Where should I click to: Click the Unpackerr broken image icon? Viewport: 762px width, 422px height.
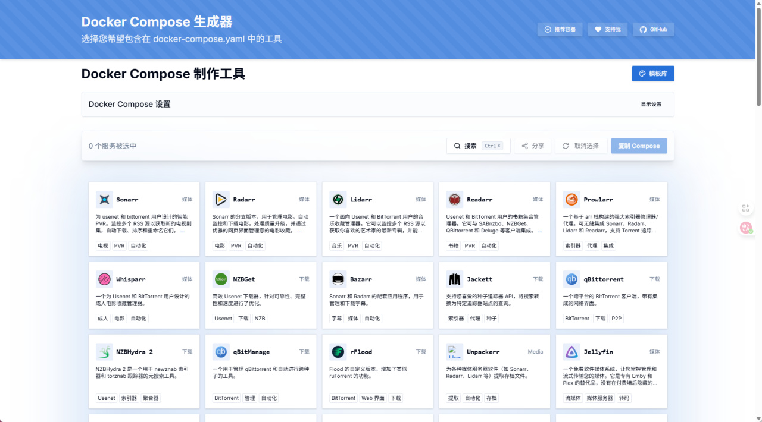pos(455,352)
